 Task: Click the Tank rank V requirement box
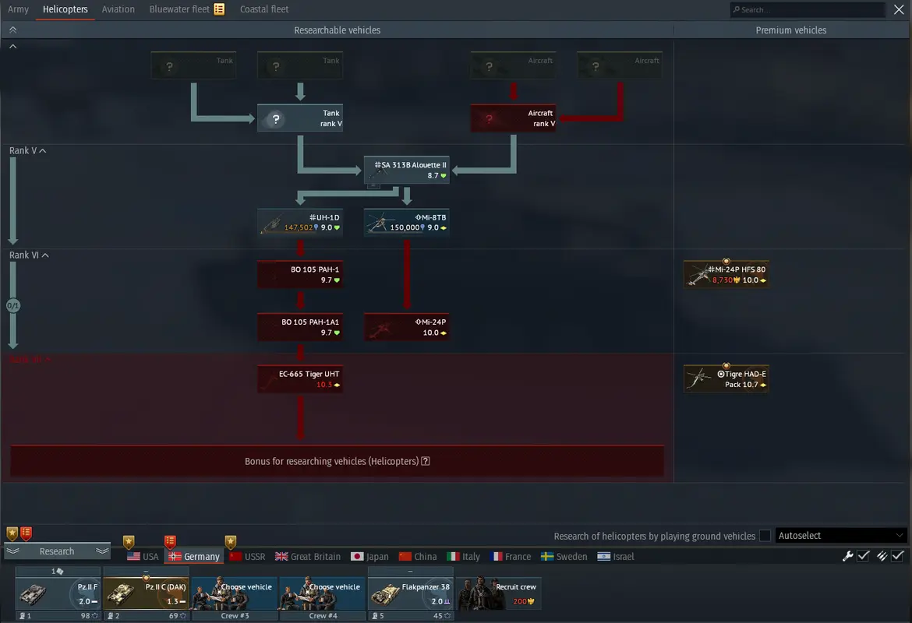pos(300,118)
